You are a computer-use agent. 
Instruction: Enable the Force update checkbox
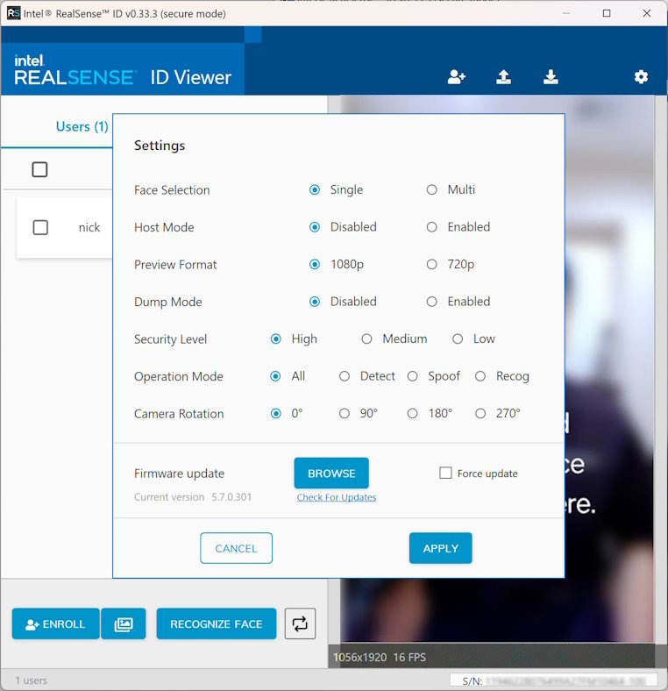[445, 473]
